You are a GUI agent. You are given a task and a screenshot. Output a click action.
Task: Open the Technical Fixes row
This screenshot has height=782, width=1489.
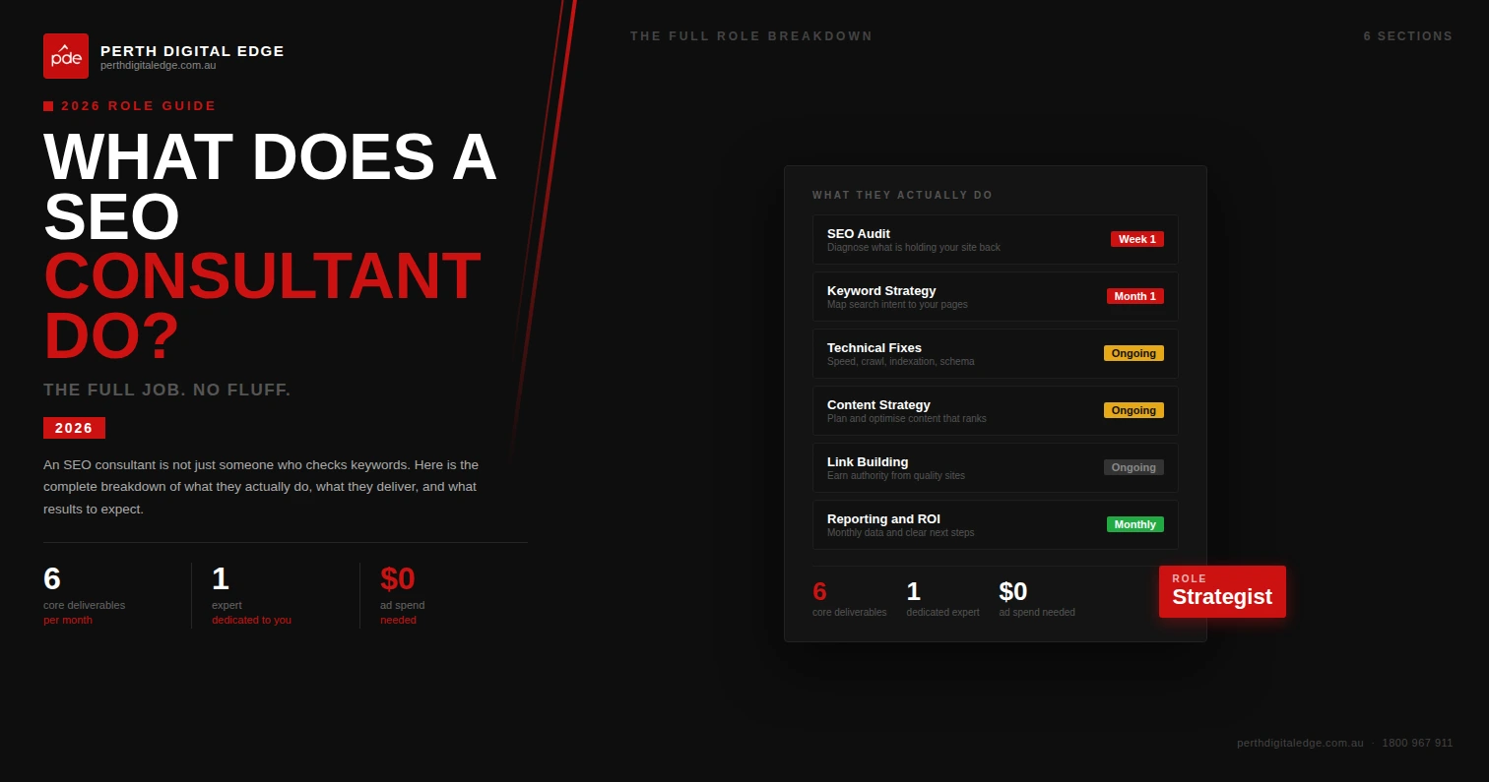coord(995,354)
